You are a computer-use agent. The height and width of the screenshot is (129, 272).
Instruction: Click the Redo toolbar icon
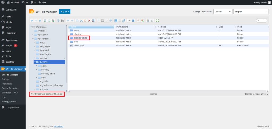72,21
